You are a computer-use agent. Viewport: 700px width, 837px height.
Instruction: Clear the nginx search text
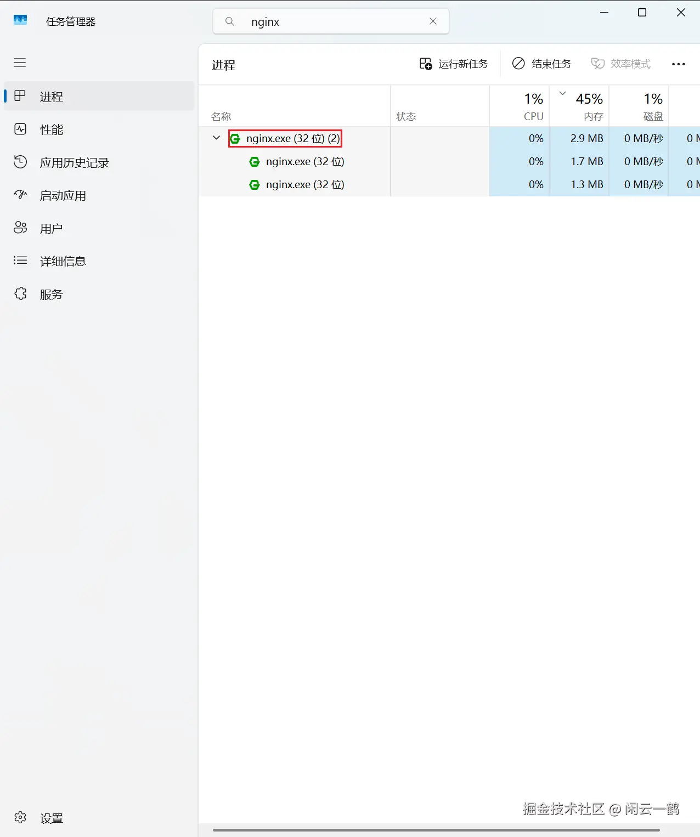coord(433,21)
